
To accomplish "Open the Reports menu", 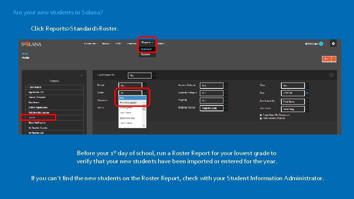I will [147, 42].
